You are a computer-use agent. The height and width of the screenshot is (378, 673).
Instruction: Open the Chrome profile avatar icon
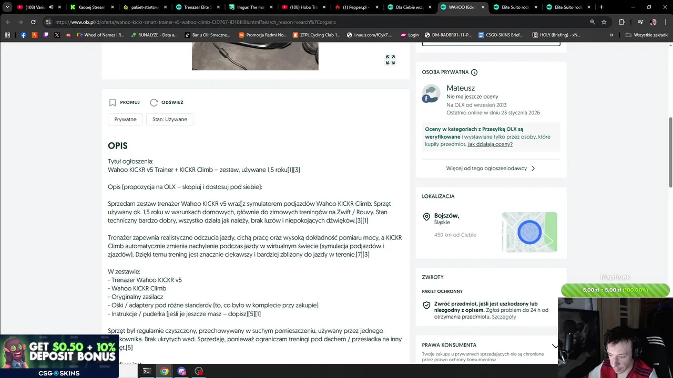coord(653,22)
